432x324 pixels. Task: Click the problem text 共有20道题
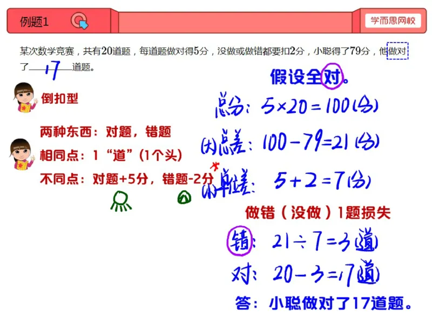[106, 51]
